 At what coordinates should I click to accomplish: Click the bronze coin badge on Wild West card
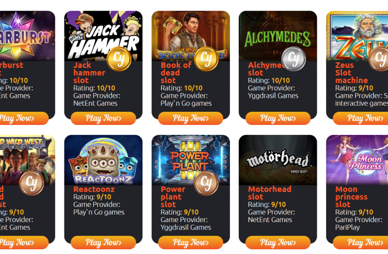(31, 183)
